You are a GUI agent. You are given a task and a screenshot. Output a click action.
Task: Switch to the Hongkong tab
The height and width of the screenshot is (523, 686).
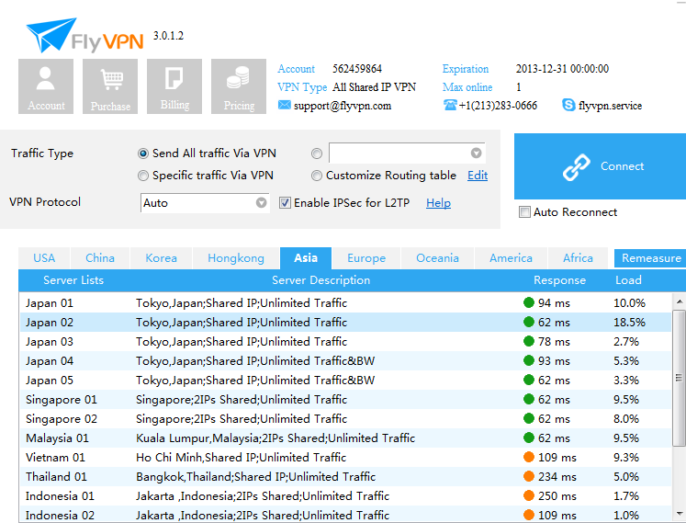(x=236, y=258)
